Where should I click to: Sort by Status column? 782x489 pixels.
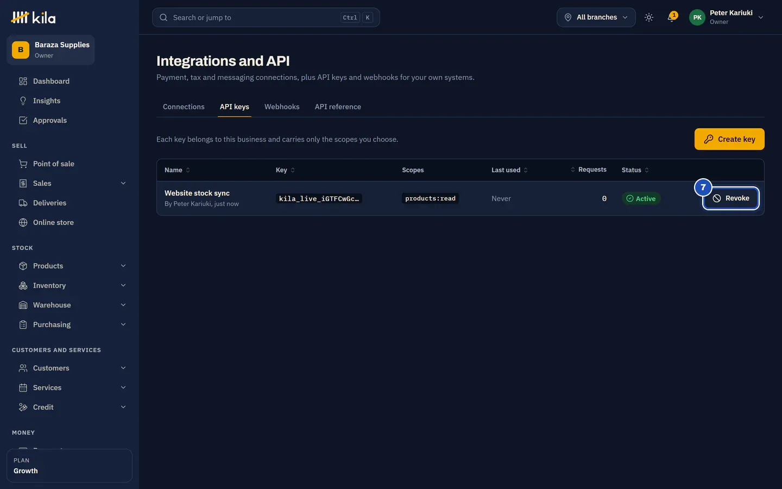(x=635, y=170)
